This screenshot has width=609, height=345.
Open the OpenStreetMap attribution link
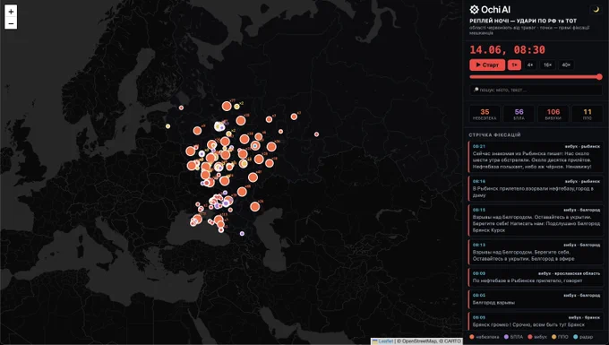tap(421, 341)
